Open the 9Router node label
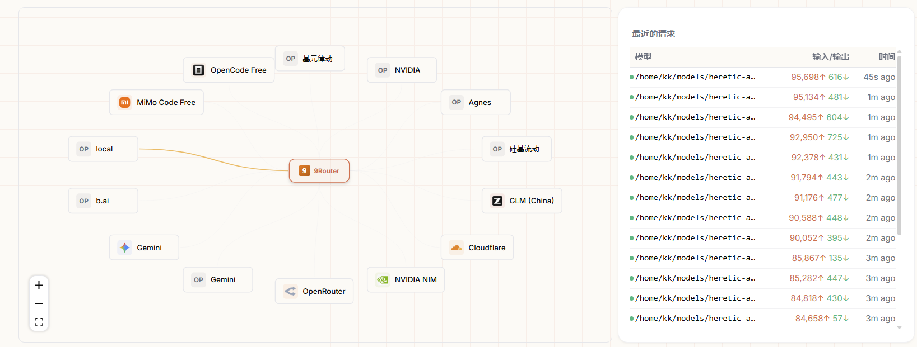Viewport: 917px width, 347px height. [326, 171]
